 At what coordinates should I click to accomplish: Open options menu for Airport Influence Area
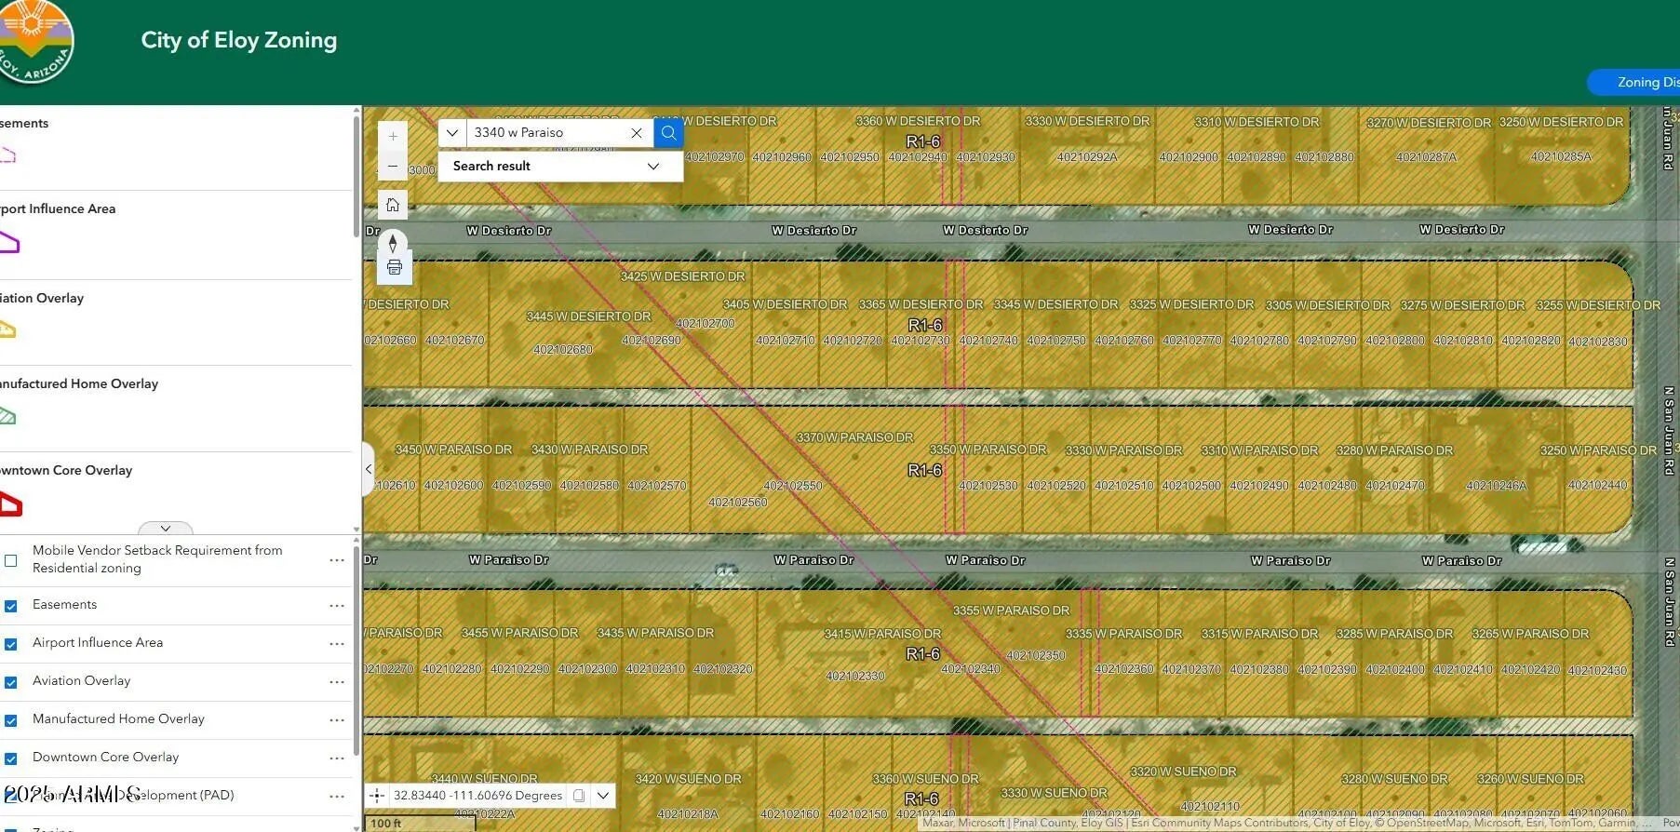point(337,644)
